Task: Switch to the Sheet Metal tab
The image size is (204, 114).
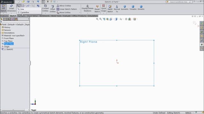Action: (x=32, y=16)
